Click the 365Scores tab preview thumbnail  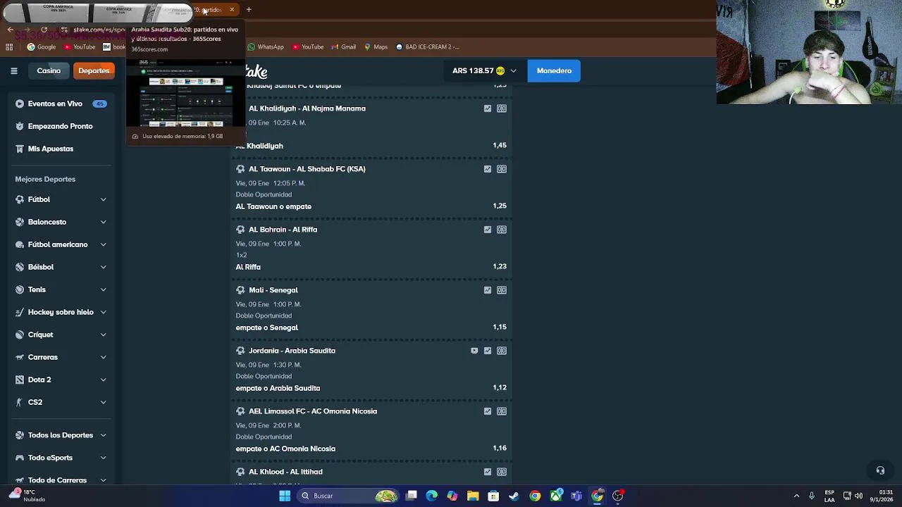point(185,93)
